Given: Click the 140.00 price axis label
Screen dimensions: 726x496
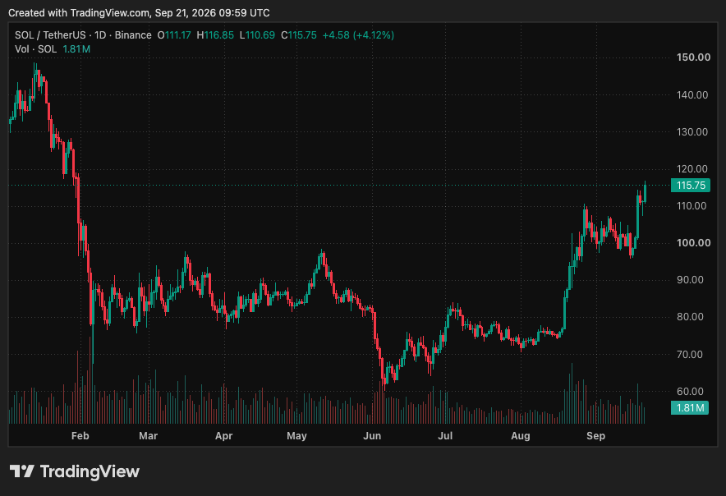Looking at the screenshot, I should click(x=692, y=95).
